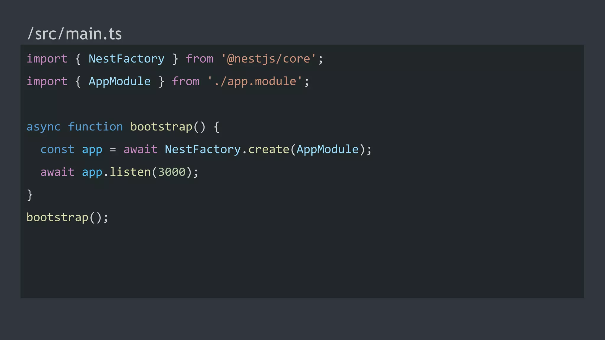Select the './app.module' string literal

pyautogui.click(x=255, y=81)
